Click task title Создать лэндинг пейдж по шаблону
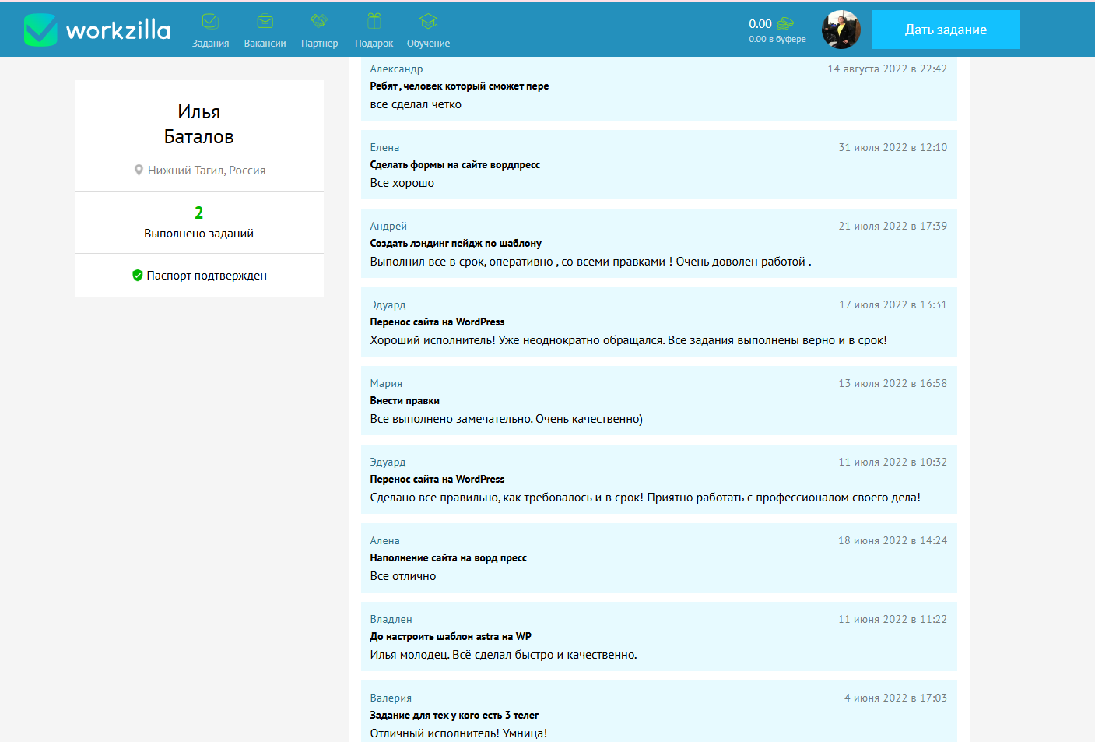The height and width of the screenshot is (742, 1095). 455,244
